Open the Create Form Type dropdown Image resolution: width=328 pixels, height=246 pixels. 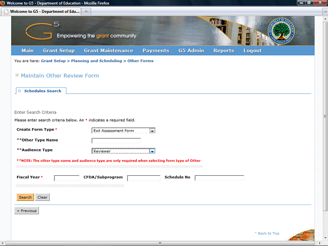point(124,131)
